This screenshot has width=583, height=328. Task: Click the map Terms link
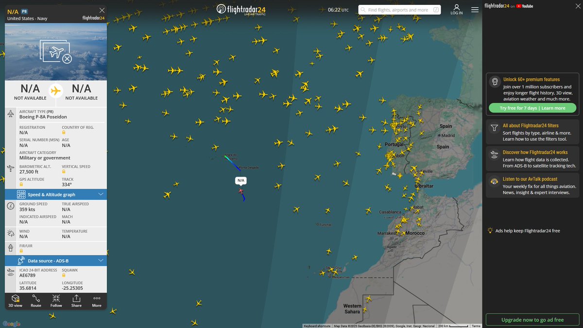coord(476,326)
